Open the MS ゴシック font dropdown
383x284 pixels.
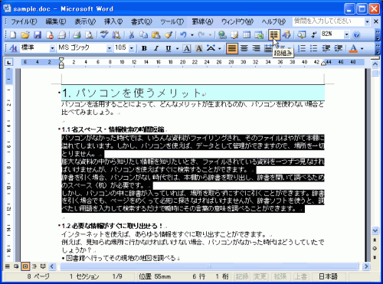coord(109,48)
